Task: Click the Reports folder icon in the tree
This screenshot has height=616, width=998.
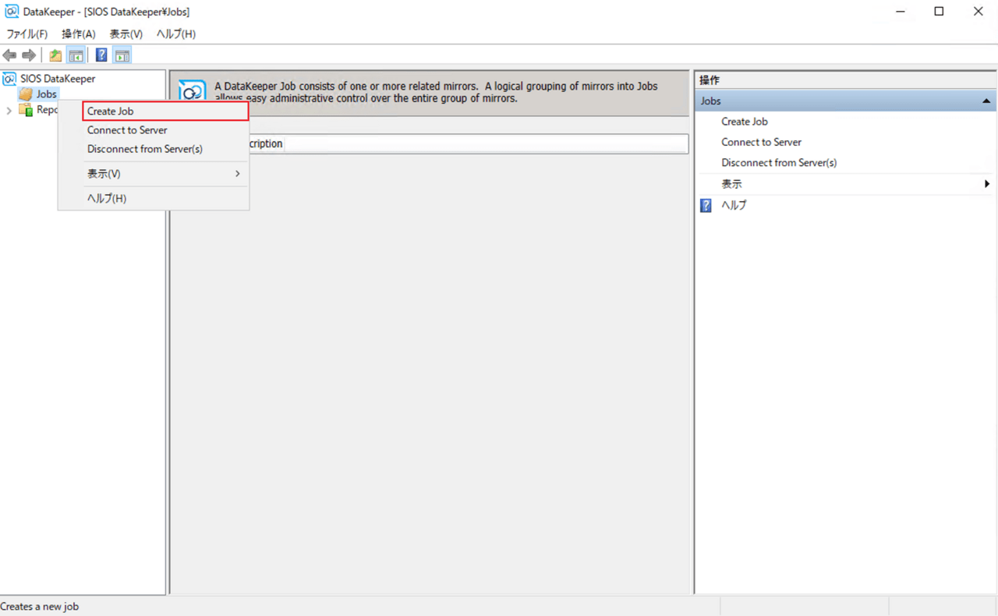Action: point(26,110)
